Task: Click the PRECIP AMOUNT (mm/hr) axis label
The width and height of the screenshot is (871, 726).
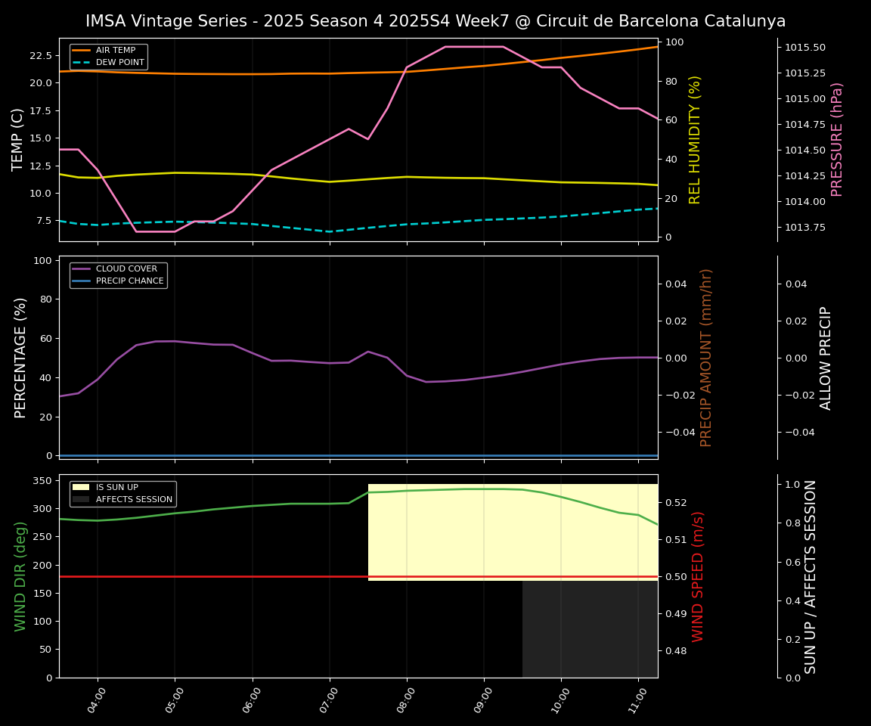Action: pos(706,358)
